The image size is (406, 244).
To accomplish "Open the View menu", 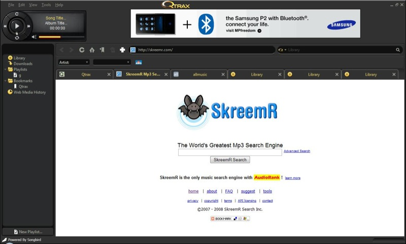I will [33, 5].
